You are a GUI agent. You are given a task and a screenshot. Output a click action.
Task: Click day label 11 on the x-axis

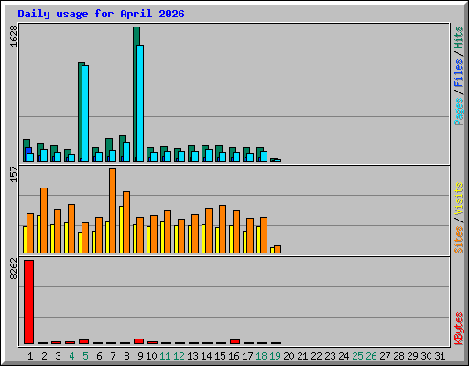coord(165,356)
